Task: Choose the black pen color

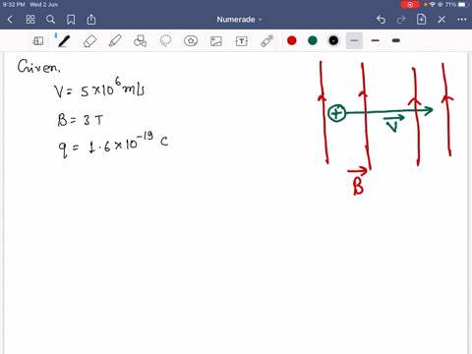Action: 333,40
